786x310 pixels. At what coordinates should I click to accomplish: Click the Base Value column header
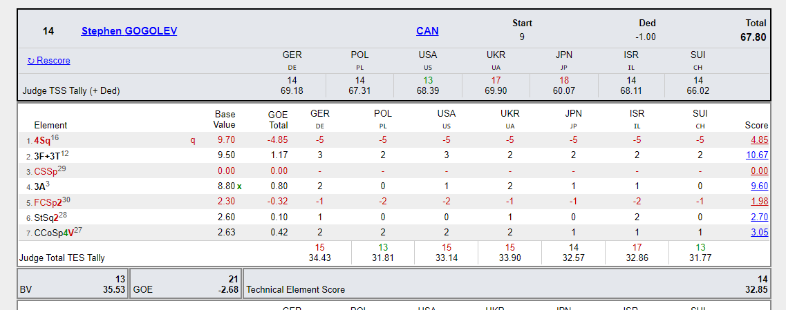click(x=224, y=119)
